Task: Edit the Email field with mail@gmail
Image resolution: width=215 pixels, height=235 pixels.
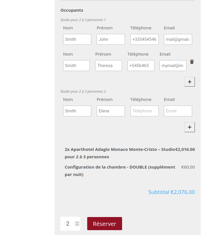Action: [x=178, y=39]
